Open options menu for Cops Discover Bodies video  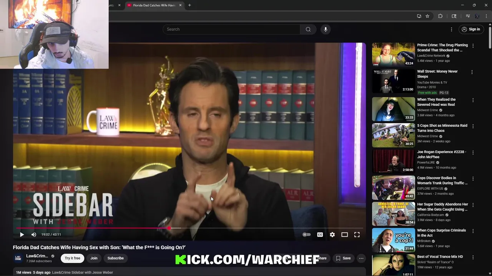point(473,179)
